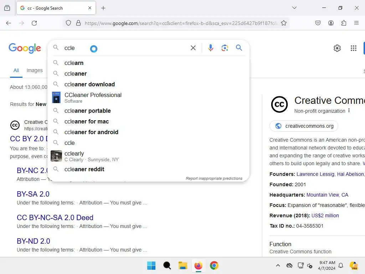Select the 'cclearn' suggestion
Viewport: 365px width, 274px height.
[x=149, y=63]
